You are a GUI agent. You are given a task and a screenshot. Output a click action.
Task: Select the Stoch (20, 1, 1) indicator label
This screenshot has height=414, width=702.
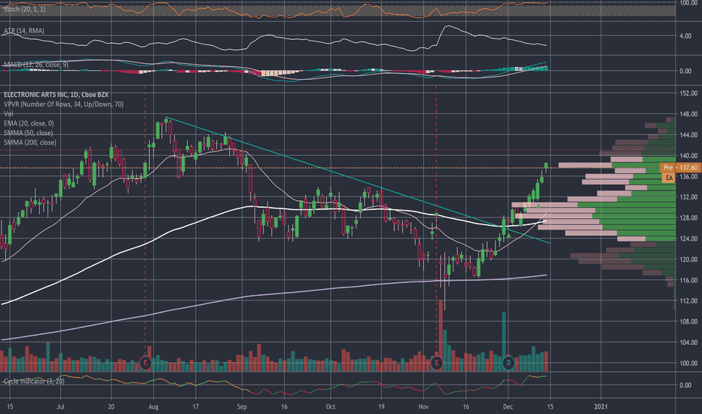pyautogui.click(x=25, y=9)
